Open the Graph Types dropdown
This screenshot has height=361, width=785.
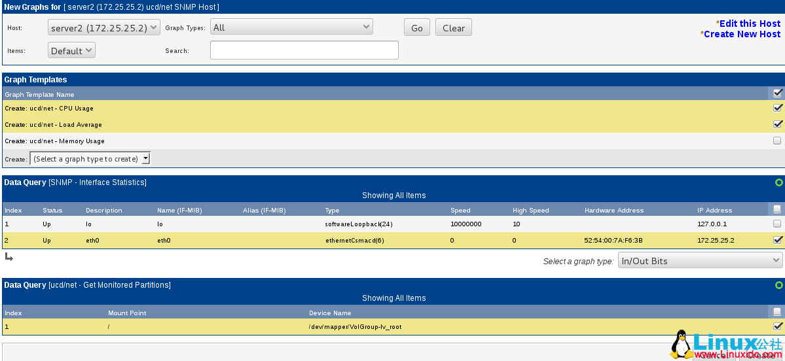[291, 27]
